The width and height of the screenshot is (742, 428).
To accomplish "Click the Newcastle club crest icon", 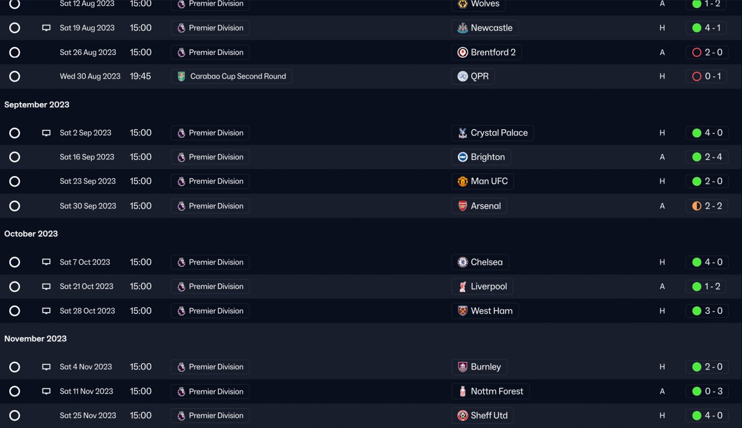I will pos(463,28).
